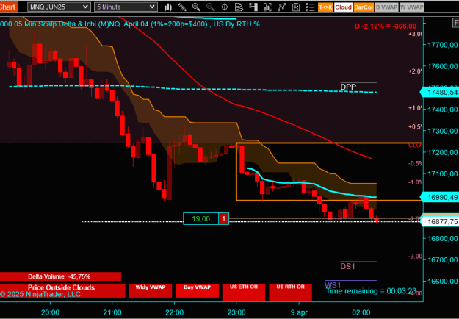This screenshot has height=319, width=459.
Task: Open the strategies clipboard icon
Action: click(296, 7)
